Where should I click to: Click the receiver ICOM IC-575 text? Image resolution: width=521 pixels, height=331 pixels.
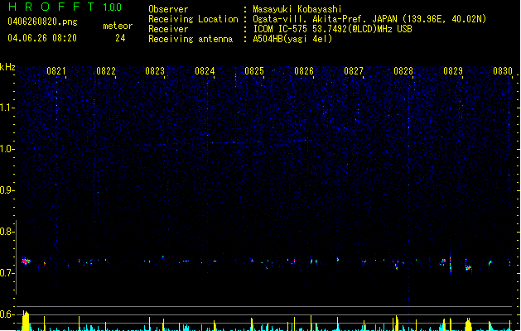[x=332, y=29]
